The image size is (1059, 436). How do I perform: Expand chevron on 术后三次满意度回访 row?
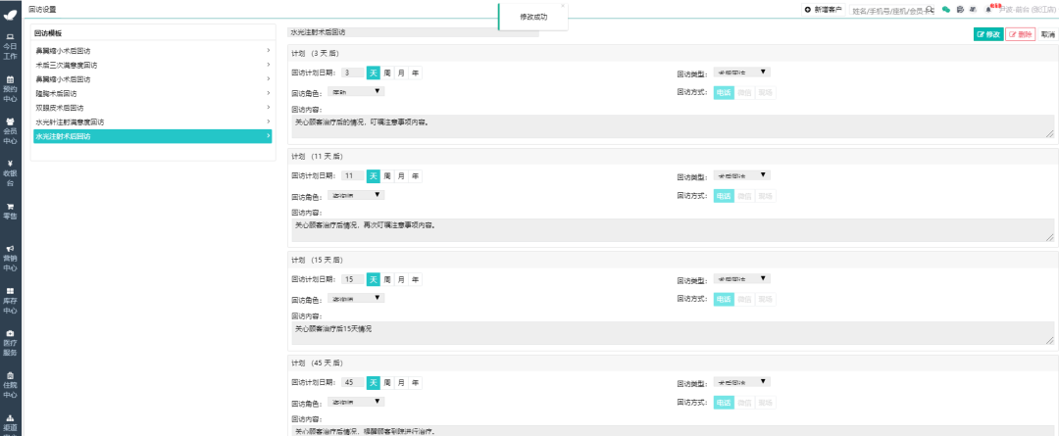click(x=268, y=65)
